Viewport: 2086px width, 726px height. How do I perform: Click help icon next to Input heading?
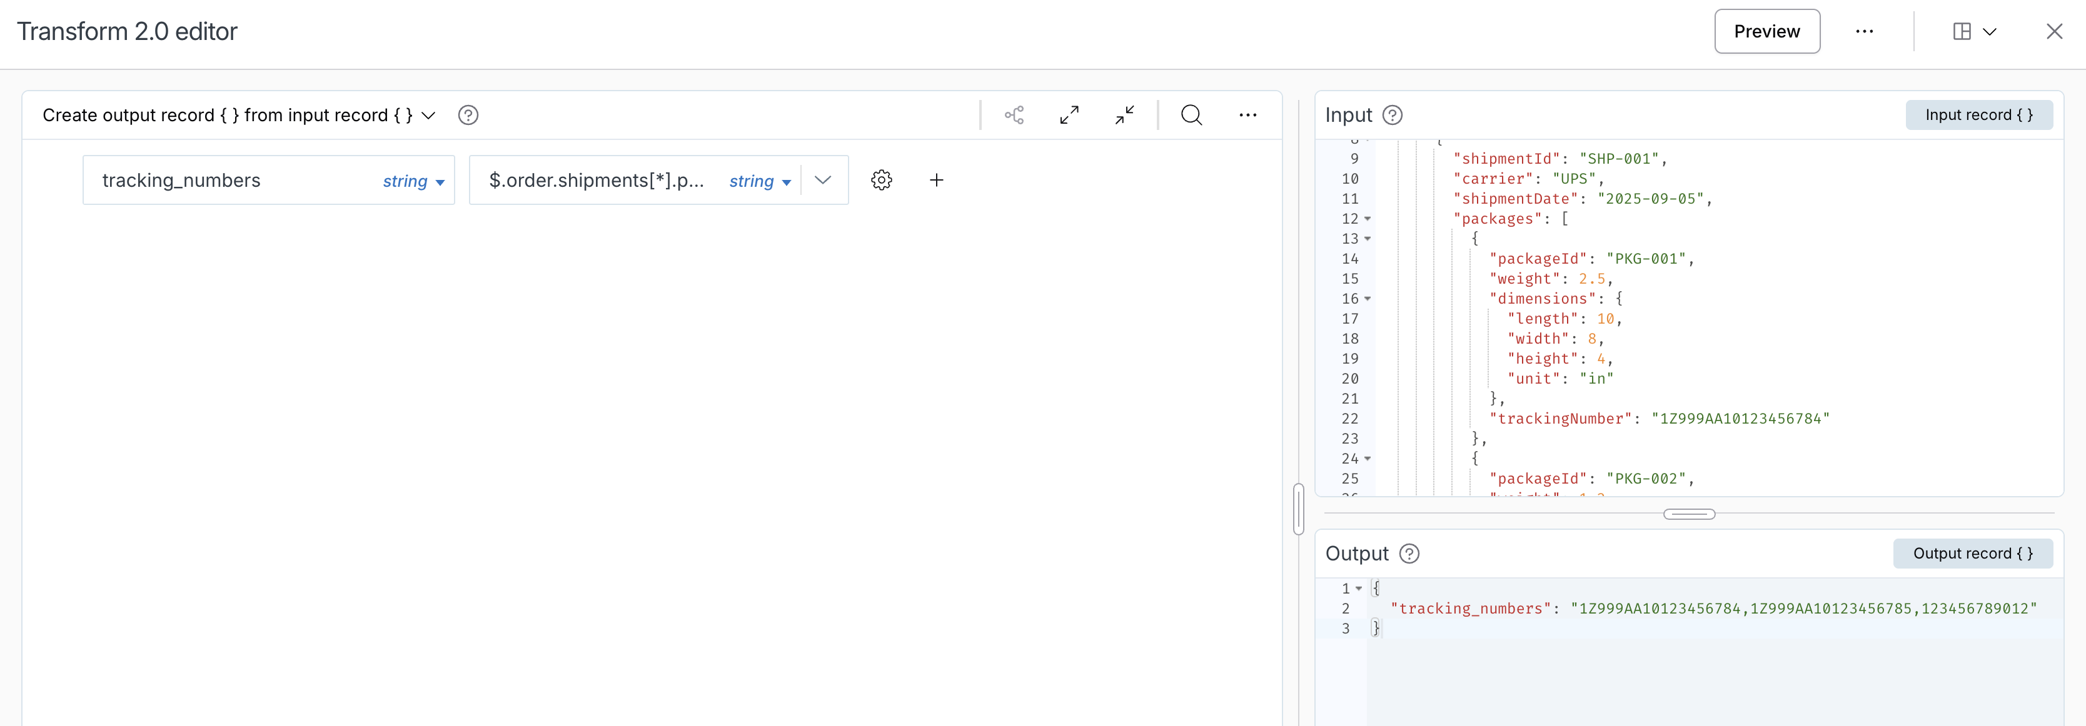pyautogui.click(x=1392, y=115)
